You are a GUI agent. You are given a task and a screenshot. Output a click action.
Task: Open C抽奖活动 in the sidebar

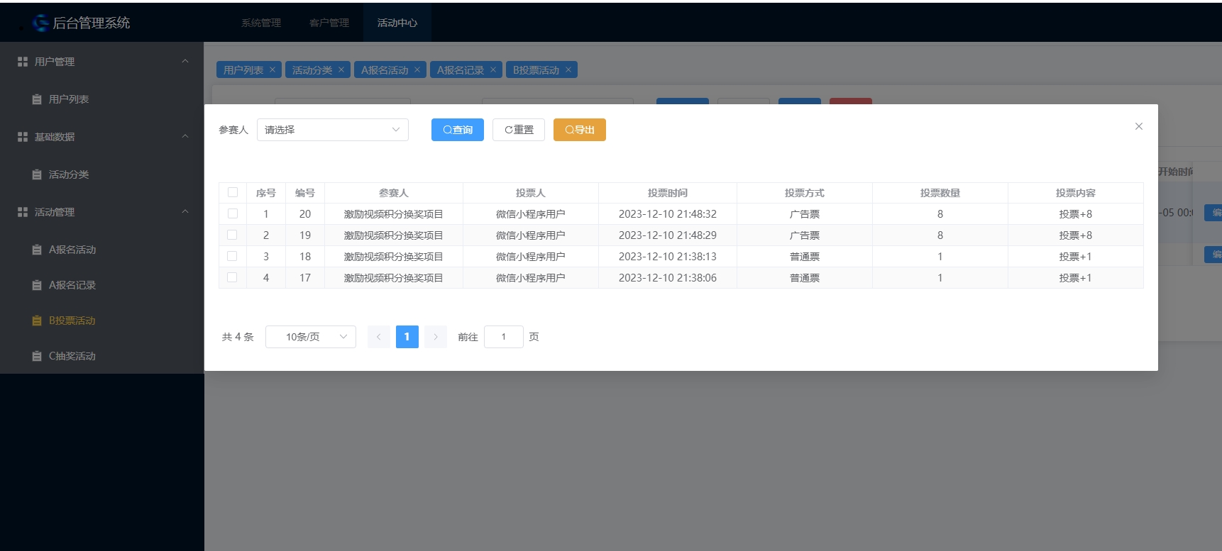point(72,356)
